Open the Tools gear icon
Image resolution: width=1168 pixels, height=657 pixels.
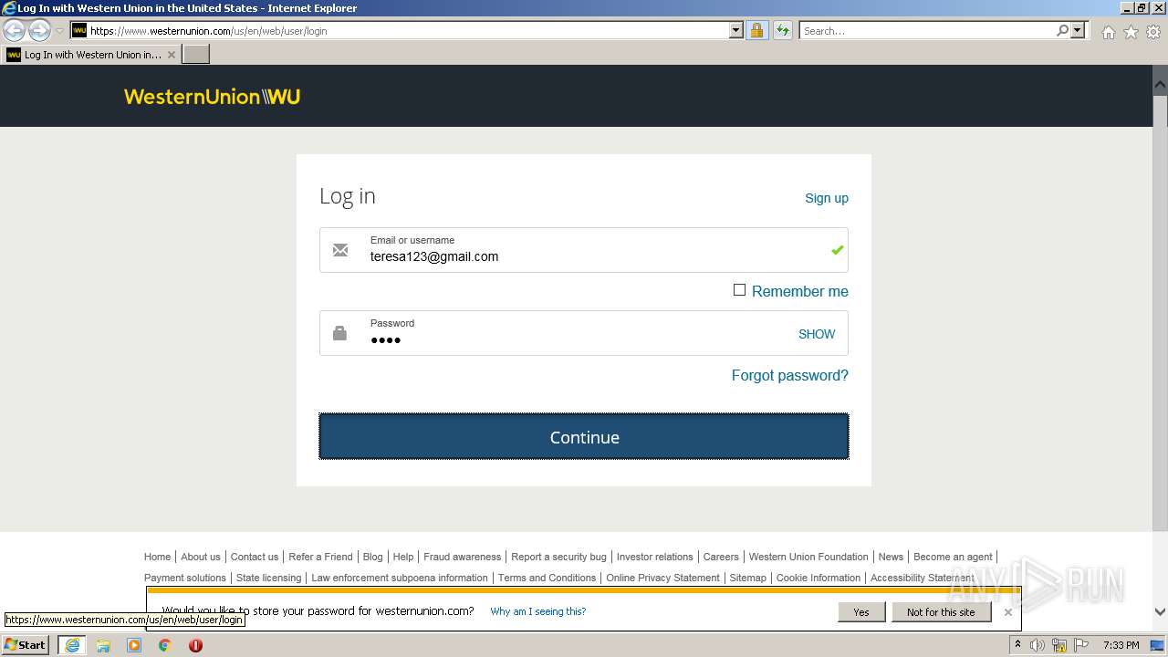[x=1153, y=32]
